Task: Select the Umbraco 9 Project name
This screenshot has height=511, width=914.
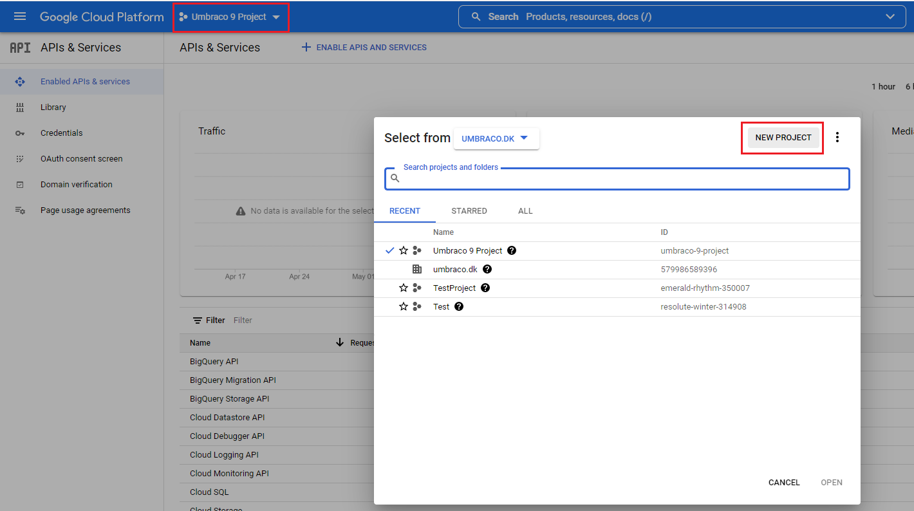Action: tap(467, 250)
